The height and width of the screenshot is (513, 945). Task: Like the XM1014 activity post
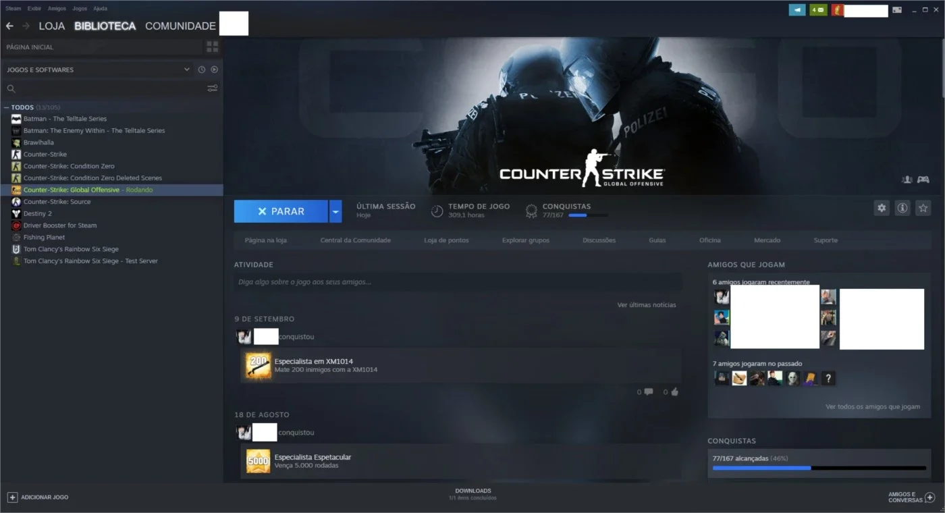(674, 391)
